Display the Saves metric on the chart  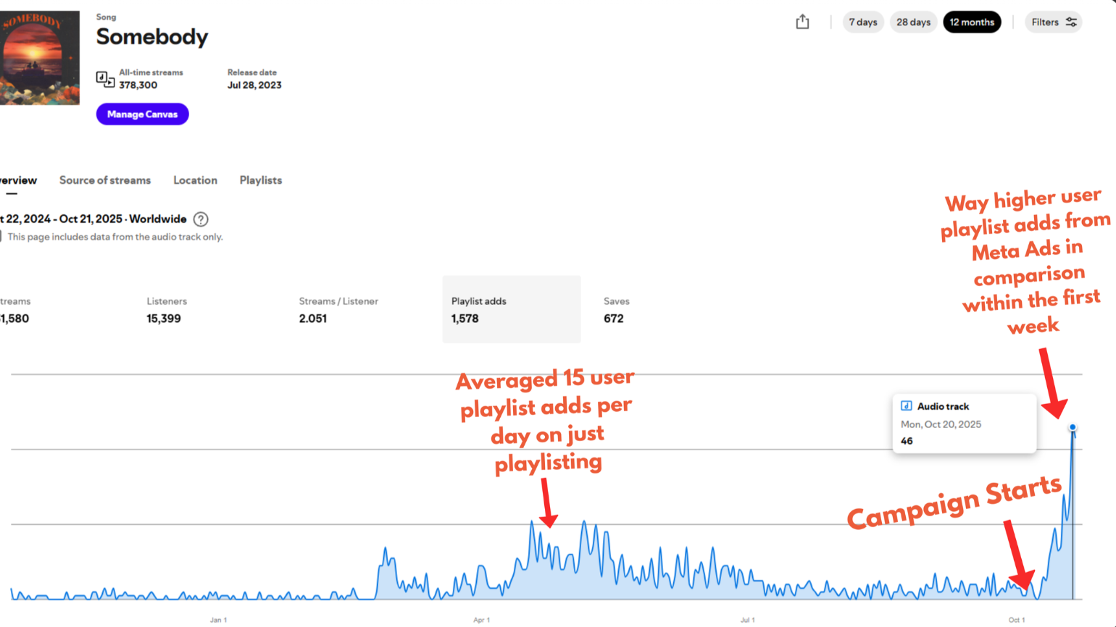(617, 310)
